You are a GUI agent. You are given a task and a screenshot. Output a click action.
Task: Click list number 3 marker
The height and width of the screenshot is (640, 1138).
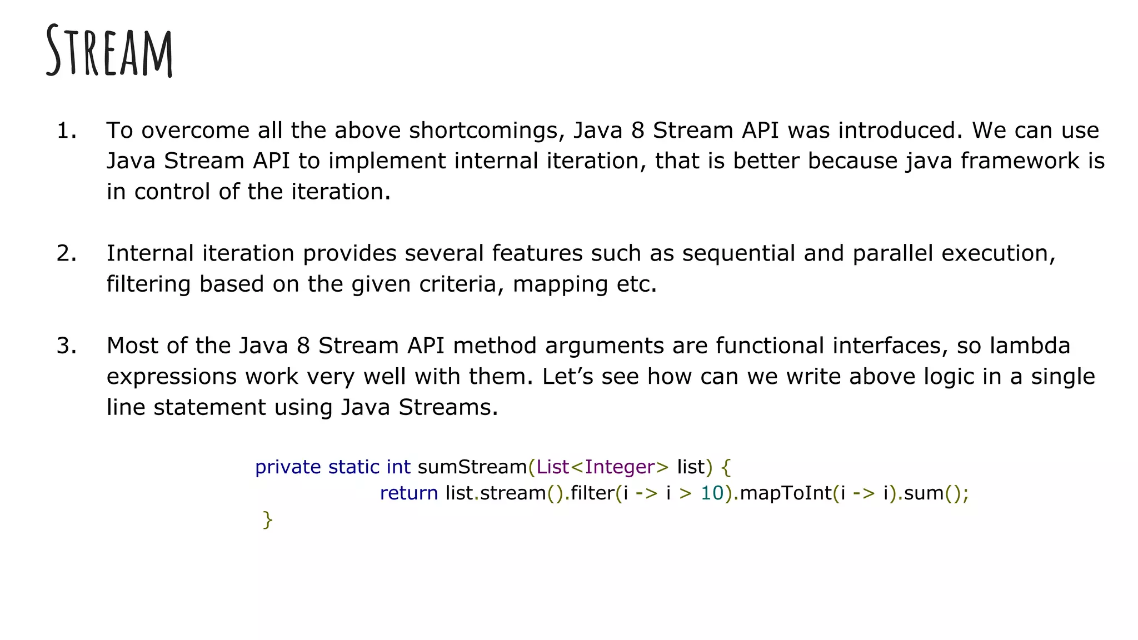coord(67,346)
